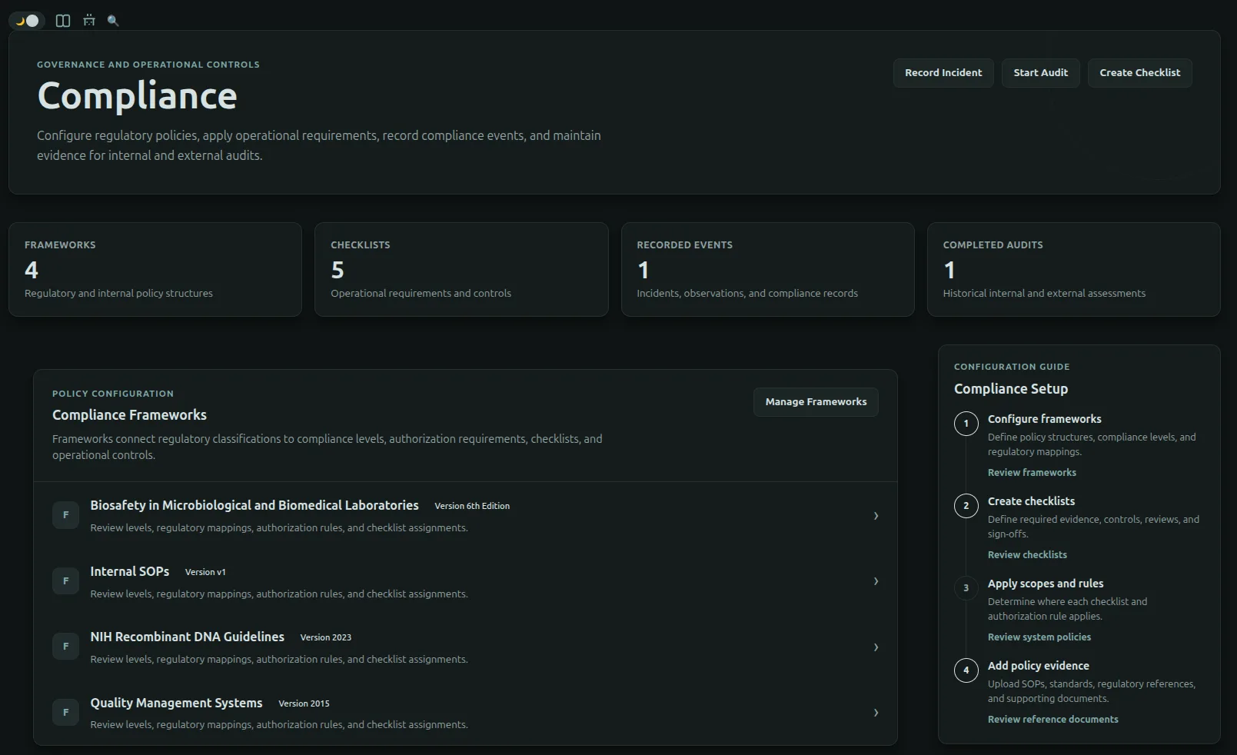This screenshot has height=755, width=1237.
Task: Click the Apply scopes and rules heading
Action: click(1046, 584)
